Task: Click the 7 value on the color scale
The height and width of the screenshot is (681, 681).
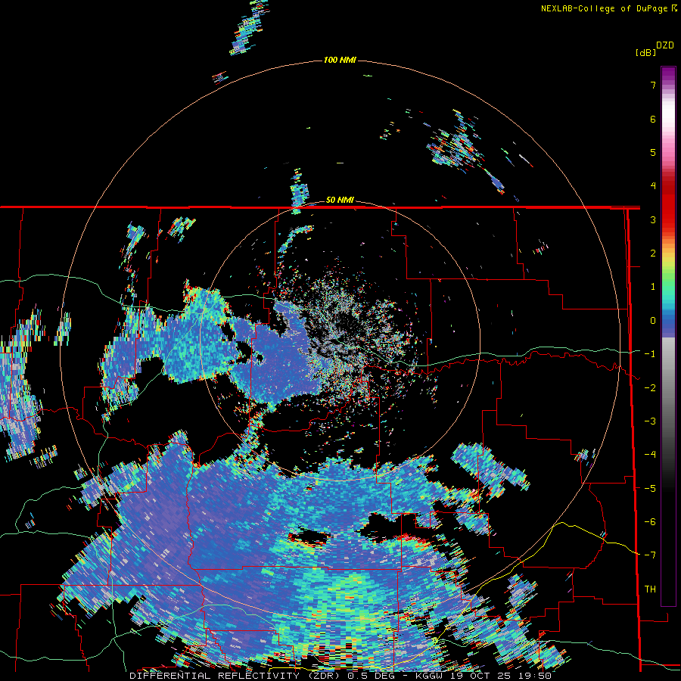Action: [x=653, y=85]
